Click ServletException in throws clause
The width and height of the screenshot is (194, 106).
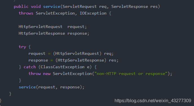(x=55, y=13)
